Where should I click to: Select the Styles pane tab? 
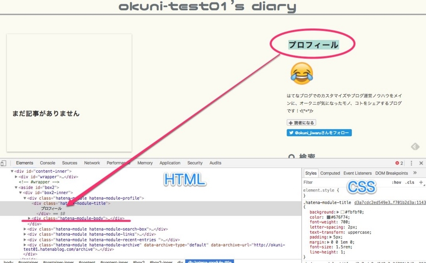click(x=311, y=173)
